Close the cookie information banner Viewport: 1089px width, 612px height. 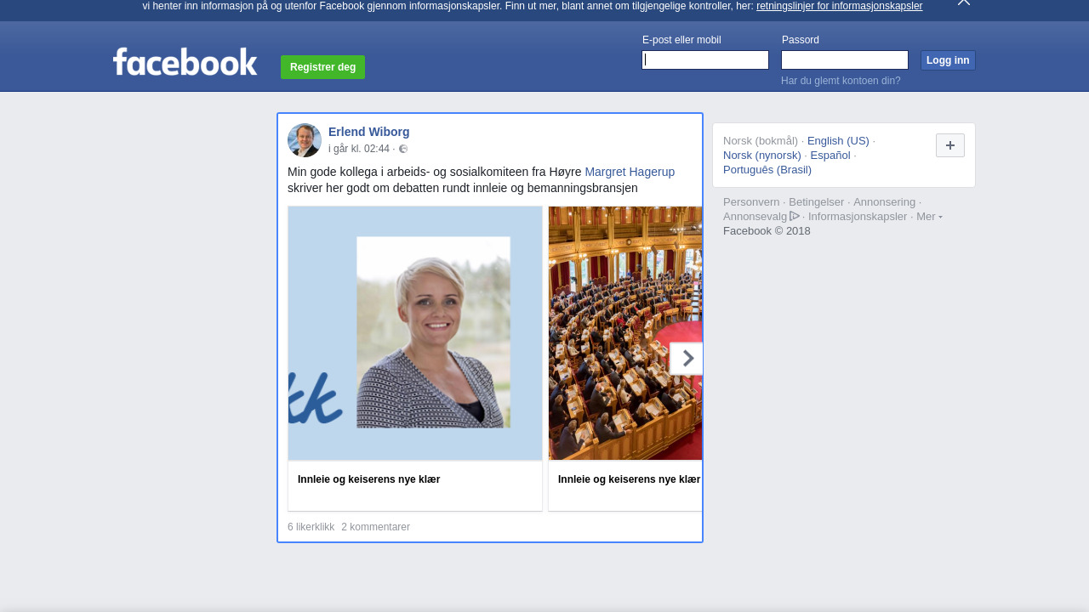[x=963, y=3]
